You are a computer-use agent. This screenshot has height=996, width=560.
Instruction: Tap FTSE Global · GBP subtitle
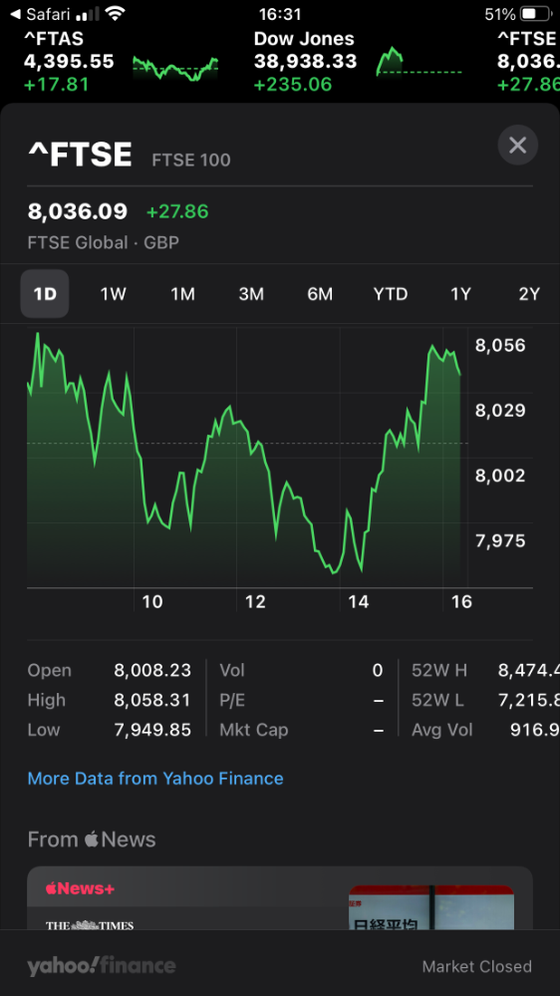103,242
